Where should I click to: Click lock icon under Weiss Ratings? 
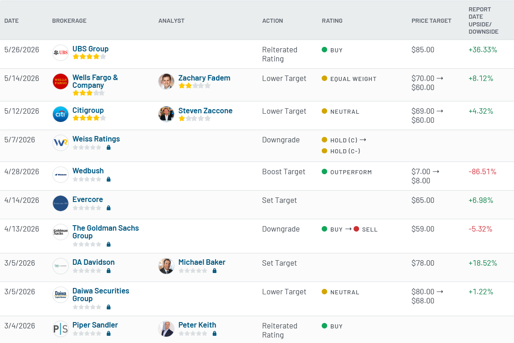pyautogui.click(x=108, y=147)
